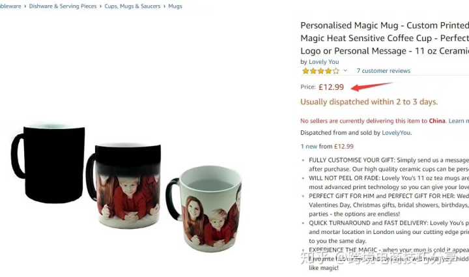The image size is (469, 277).
Task: Click the breadcrumb arrow before Mugs
Action: click(x=164, y=7)
